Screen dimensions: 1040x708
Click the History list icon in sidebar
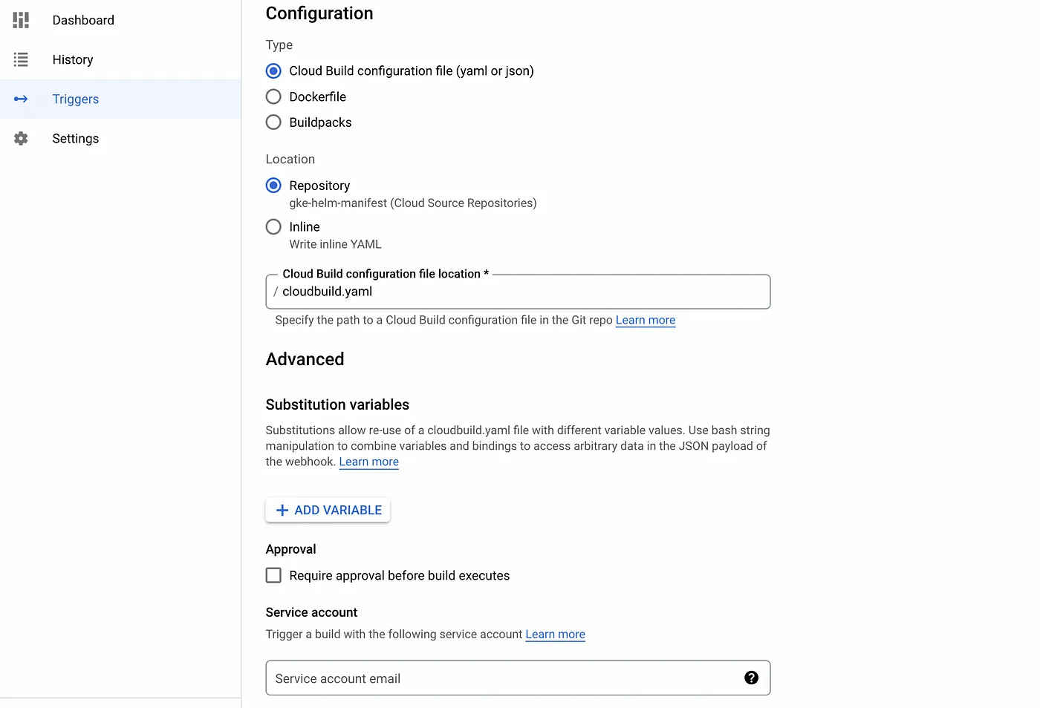coord(20,59)
